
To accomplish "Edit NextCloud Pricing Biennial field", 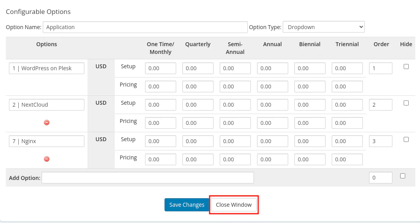I will [310, 123].
